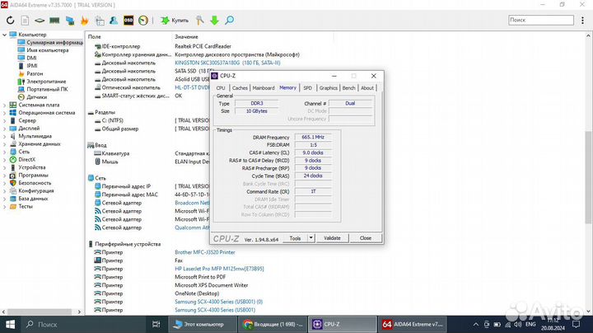Click the Купить (Buy) button
The width and height of the screenshot is (593, 333).
coord(175,21)
